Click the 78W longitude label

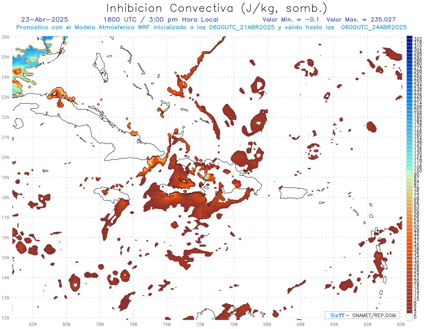point(100,324)
